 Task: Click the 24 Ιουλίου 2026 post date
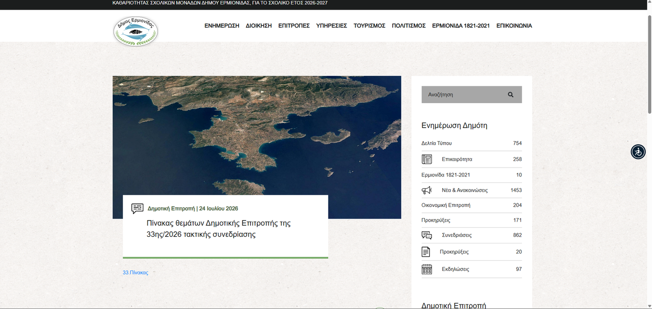(219, 208)
